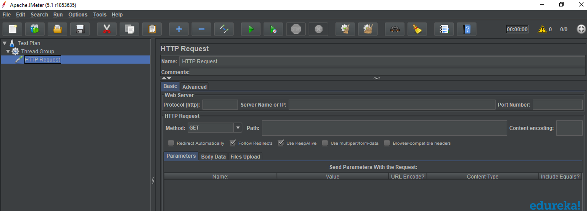Image resolution: width=587 pixels, height=211 pixels.
Task: Expand all nodes with plus icon
Action: click(x=179, y=29)
